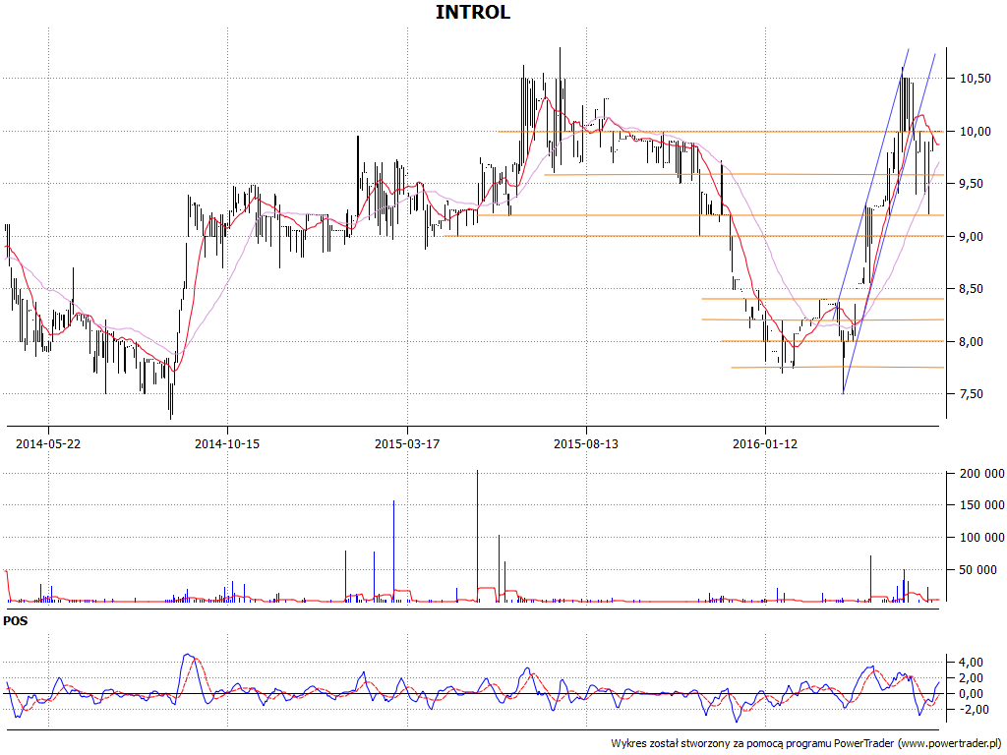1007x755 pixels.
Task: Select the 2014-10-15 date label
Action: (x=227, y=443)
